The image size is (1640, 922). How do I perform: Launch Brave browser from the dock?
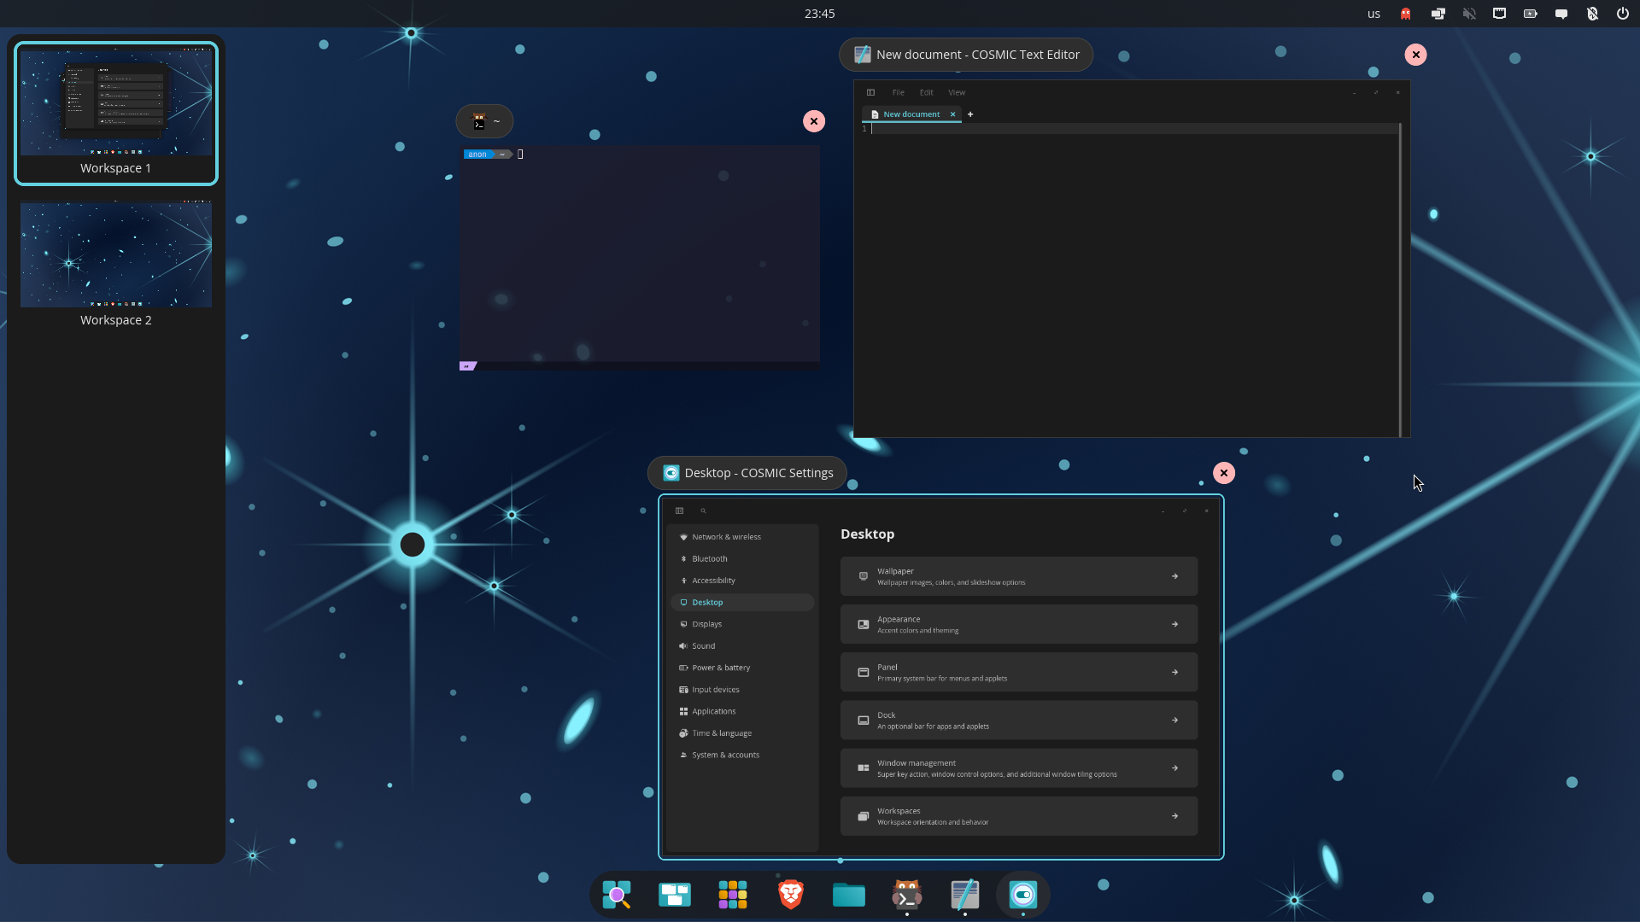791,895
